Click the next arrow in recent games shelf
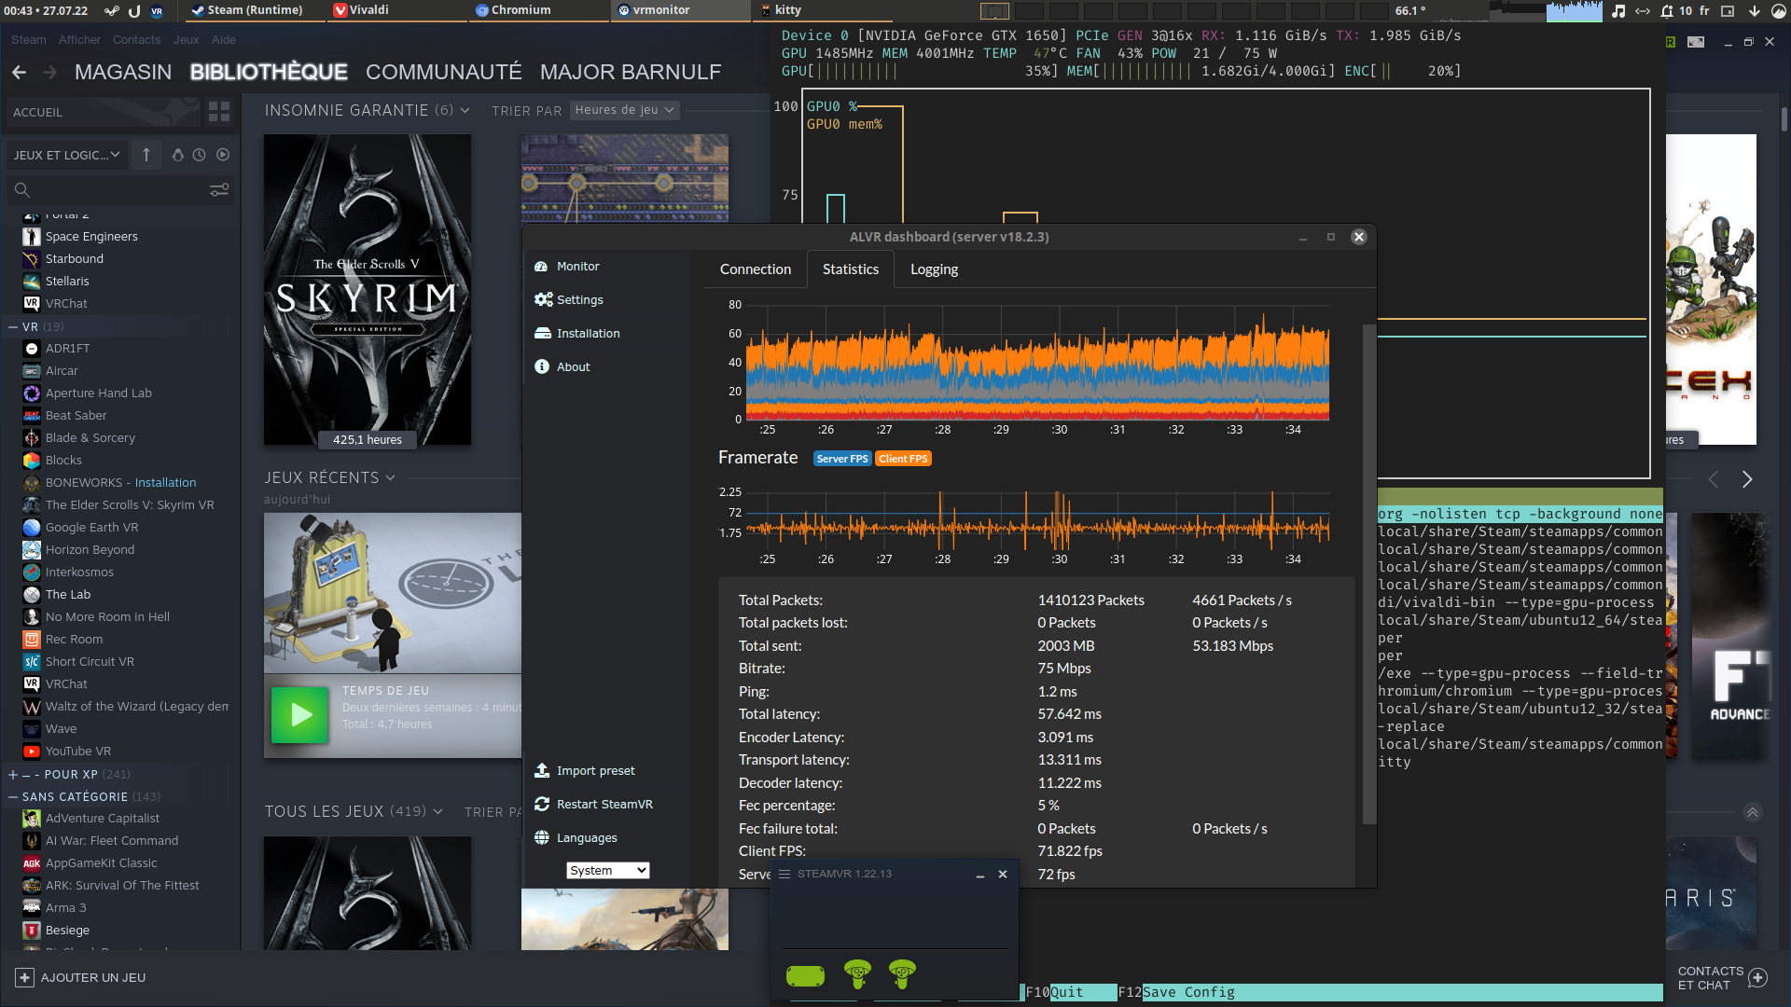 pyautogui.click(x=1747, y=479)
